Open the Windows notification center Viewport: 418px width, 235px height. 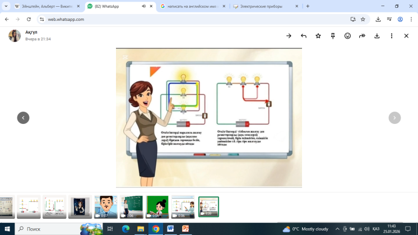(x=408, y=229)
